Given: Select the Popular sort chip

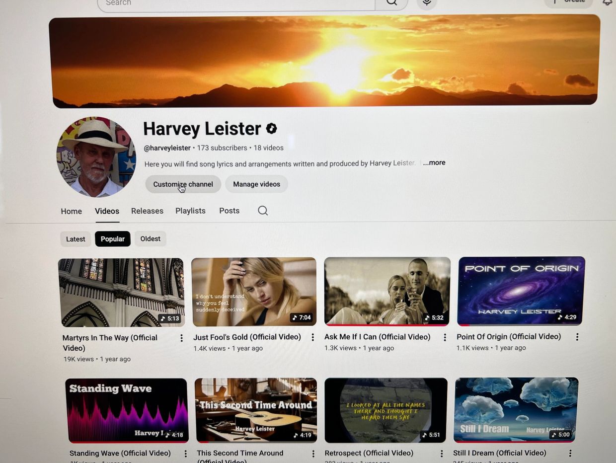Looking at the screenshot, I should coord(113,239).
